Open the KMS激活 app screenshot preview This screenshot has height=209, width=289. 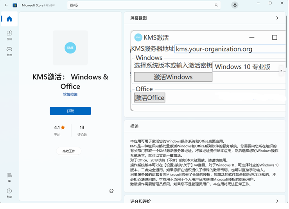point(208,71)
